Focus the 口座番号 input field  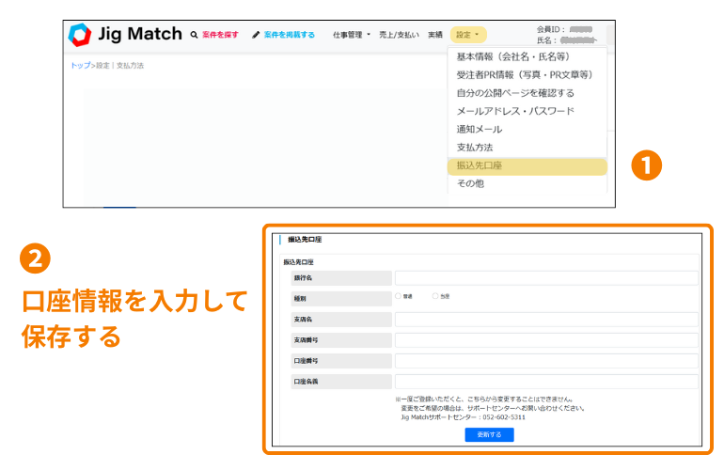point(546,361)
